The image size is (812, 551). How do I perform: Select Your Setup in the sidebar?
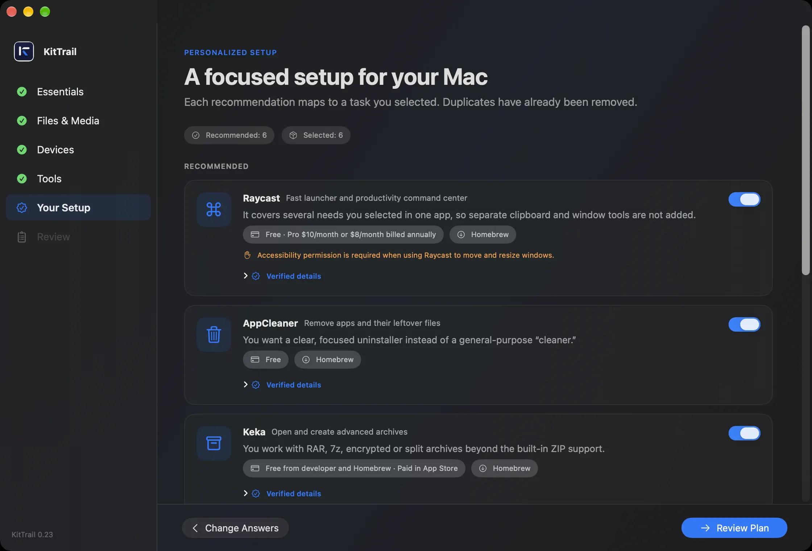pyautogui.click(x=78, y=208)
